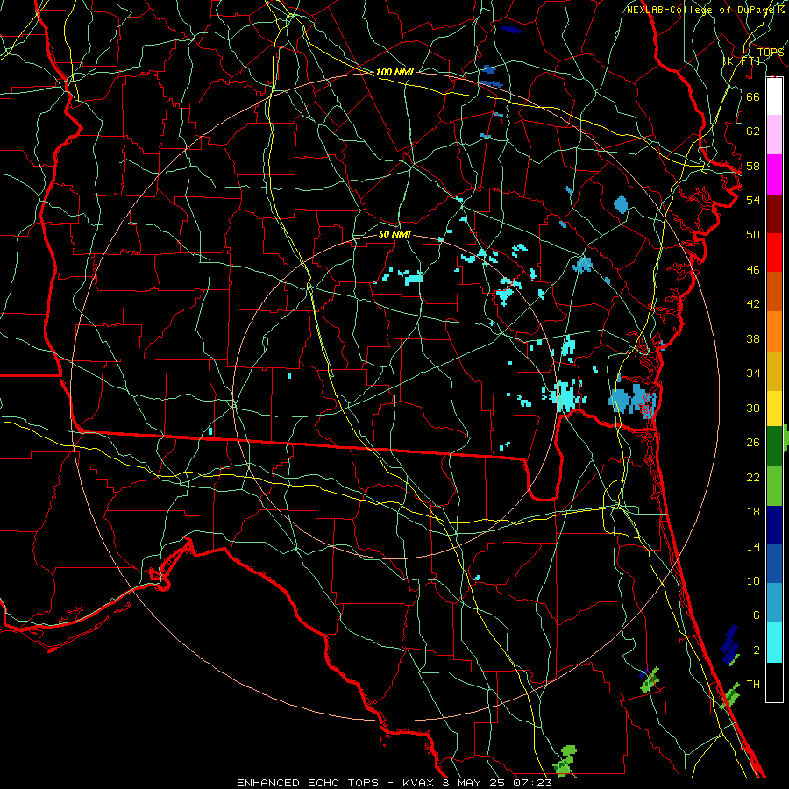Click the legend value "54"
The image size is (789, 789).
[753, 200]
